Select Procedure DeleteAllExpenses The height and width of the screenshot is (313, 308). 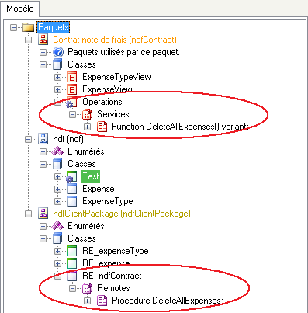point(167,301)
